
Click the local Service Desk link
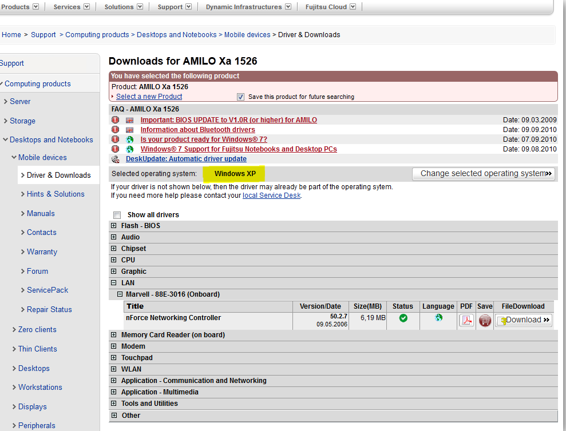pyautogui.click(x=271, y=195)
